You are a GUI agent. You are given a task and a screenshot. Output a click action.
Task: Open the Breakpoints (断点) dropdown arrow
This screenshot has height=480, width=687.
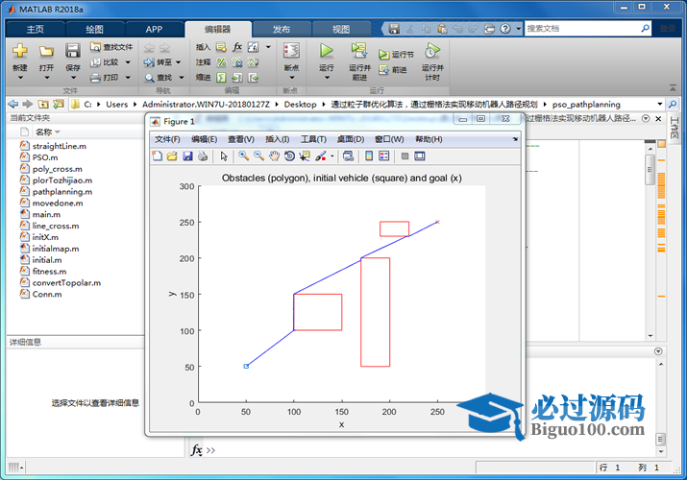click(x=292, y=78)
